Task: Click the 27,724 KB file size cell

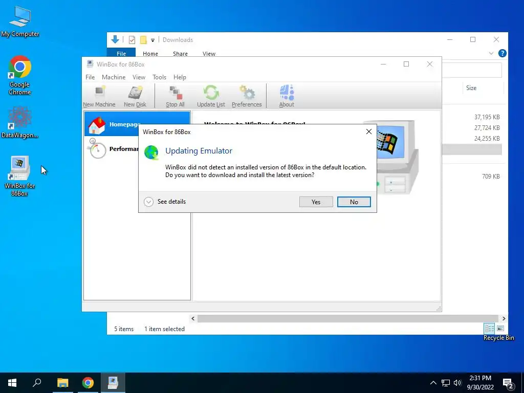Action: (487, 127)
